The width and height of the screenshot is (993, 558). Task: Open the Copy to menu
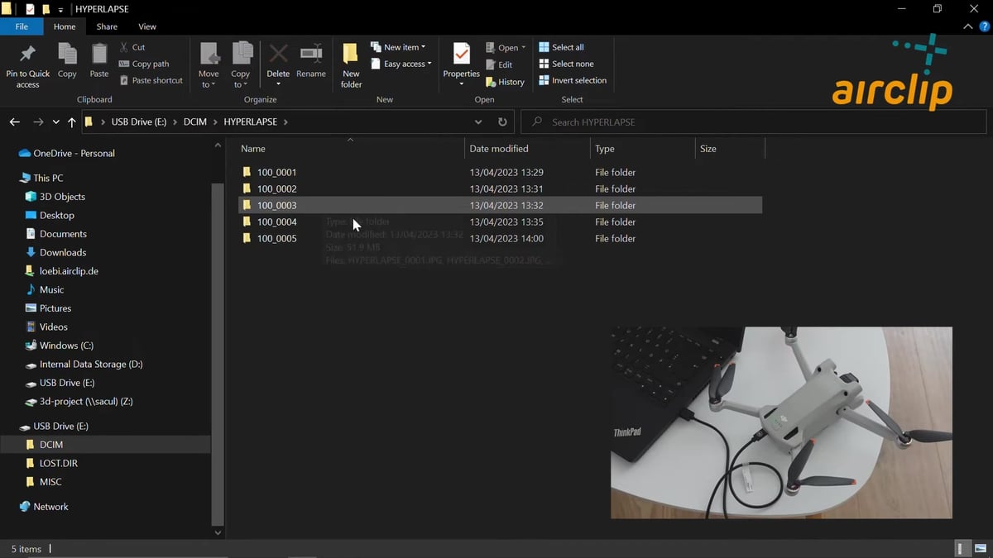(x=241, y=66)
